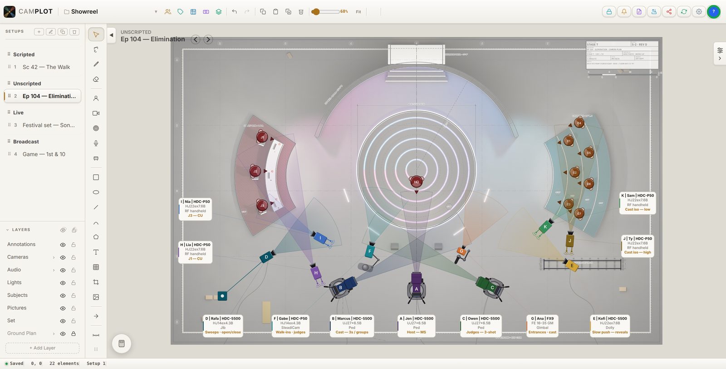Click the sync refresh button
The height and width of the screenshot is (369, 726).
[684, 12]
